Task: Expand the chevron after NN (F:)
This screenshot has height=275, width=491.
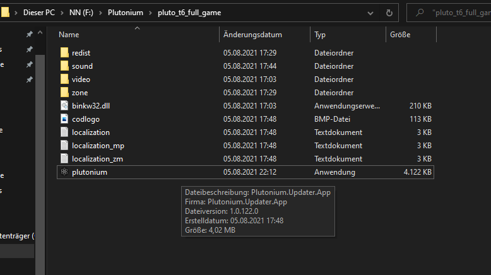Action: pos(100,13)
